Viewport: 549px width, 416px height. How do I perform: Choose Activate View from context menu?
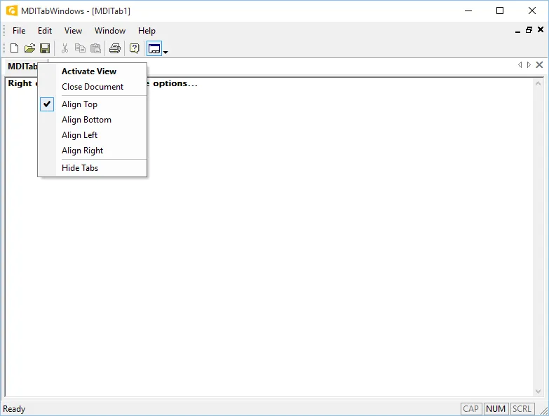coord(93,71)
